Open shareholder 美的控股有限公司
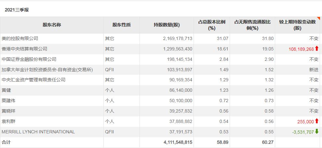Screen dimensions: 322x148 click(20, 38)
